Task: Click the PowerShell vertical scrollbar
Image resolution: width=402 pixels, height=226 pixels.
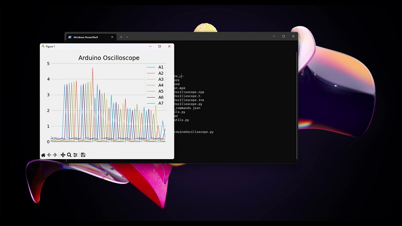Action: [x=297, y=105]
